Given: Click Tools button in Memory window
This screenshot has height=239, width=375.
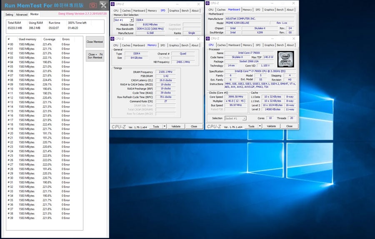Looking at the screenshot, I should tap(156, 127).
